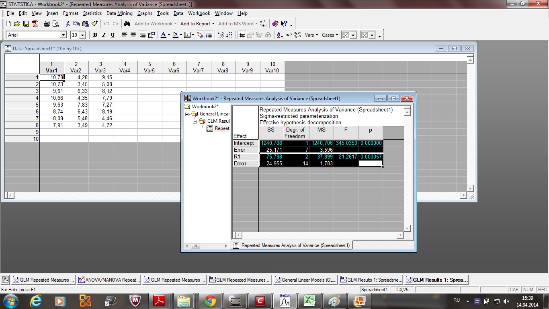Screen dimensions: 549x309
Task: Open the STATISTICA help book icon
Action: 275,24
